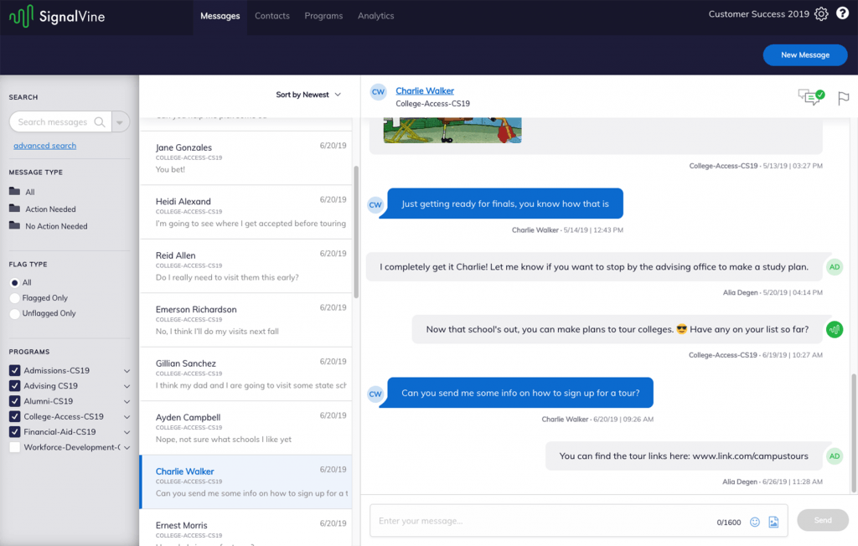Click the attach image icon
The height and width of the screenshot is (546, 858).
point(773,522)
